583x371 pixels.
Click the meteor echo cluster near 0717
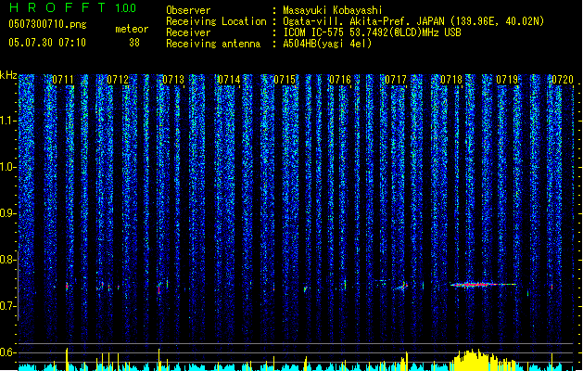[401, 286]
